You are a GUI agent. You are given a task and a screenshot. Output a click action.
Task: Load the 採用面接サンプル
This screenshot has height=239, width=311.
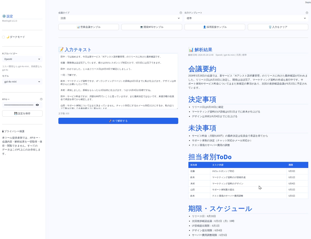(x=215, y=27)
